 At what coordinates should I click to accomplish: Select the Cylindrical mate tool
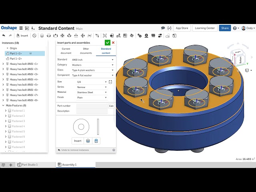[x=69, y=36]
